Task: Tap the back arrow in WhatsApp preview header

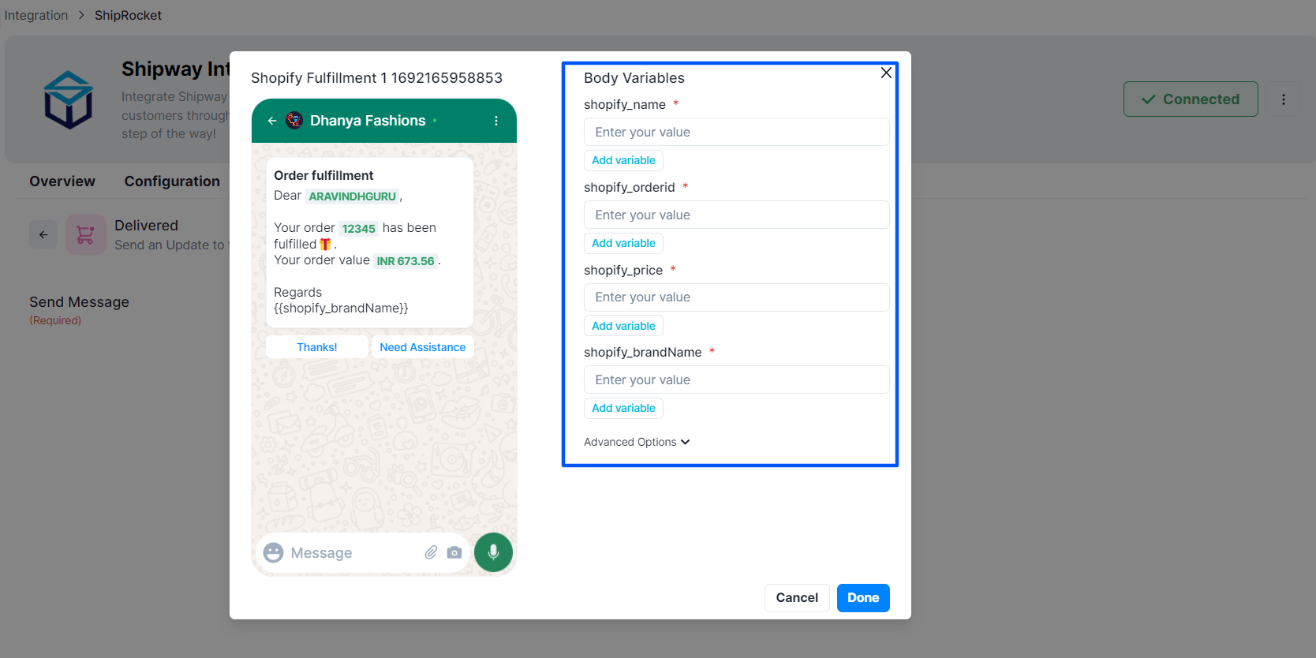Action: pos(272,121)
